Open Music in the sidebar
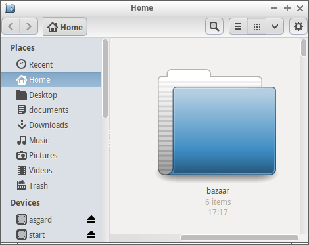 pyautogui.click(x=51, y=140)
